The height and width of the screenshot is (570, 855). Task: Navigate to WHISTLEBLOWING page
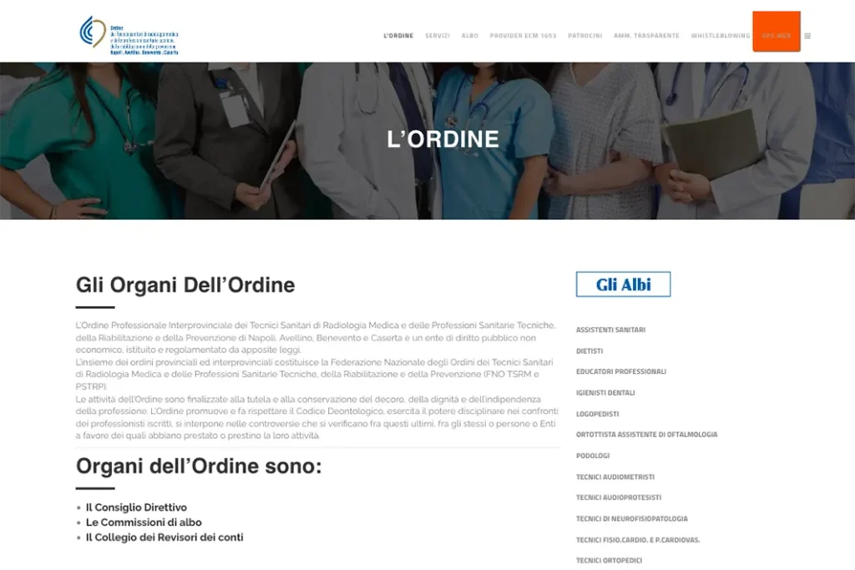click(721, 36)
